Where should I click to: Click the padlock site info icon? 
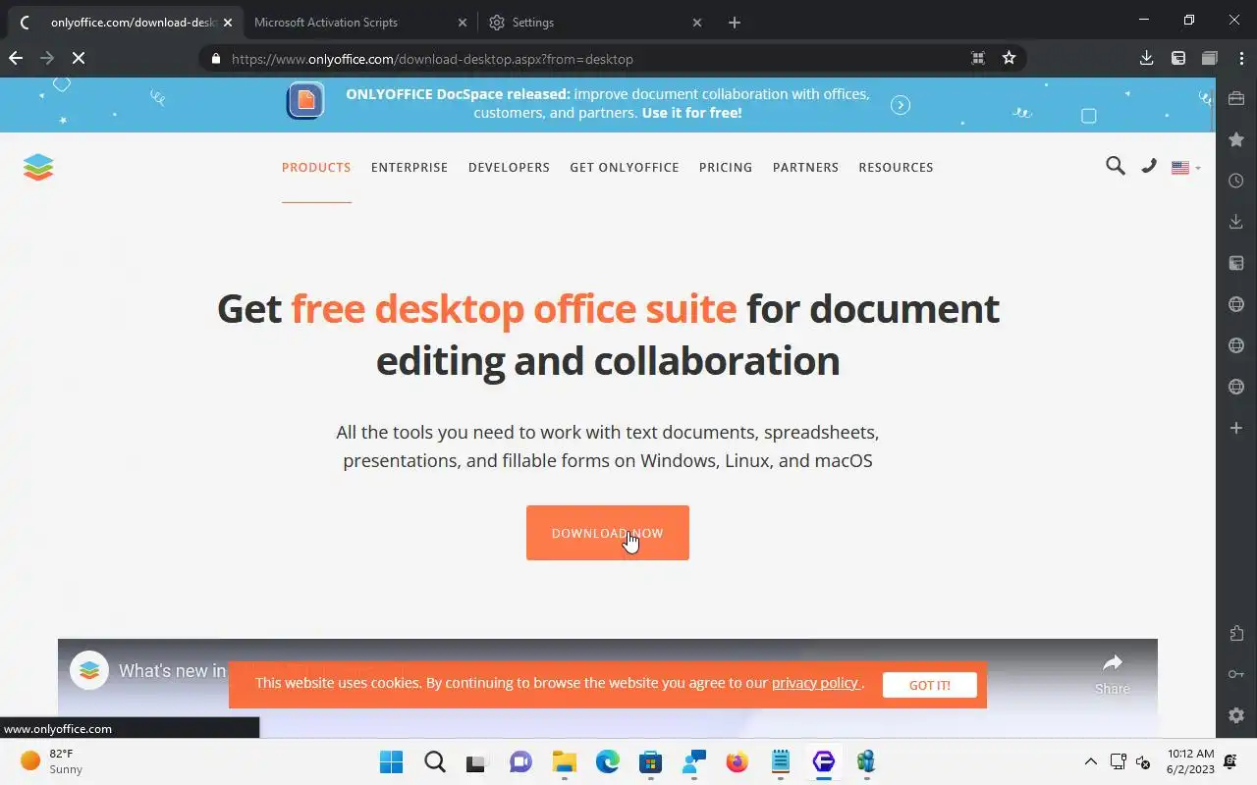click(x=216, y=58)
